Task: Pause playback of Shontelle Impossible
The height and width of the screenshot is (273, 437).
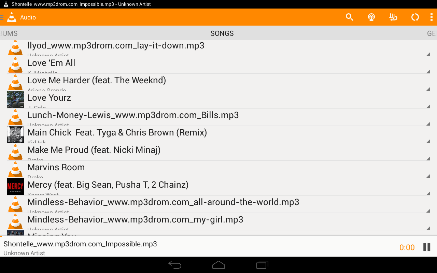Action: 427,247
